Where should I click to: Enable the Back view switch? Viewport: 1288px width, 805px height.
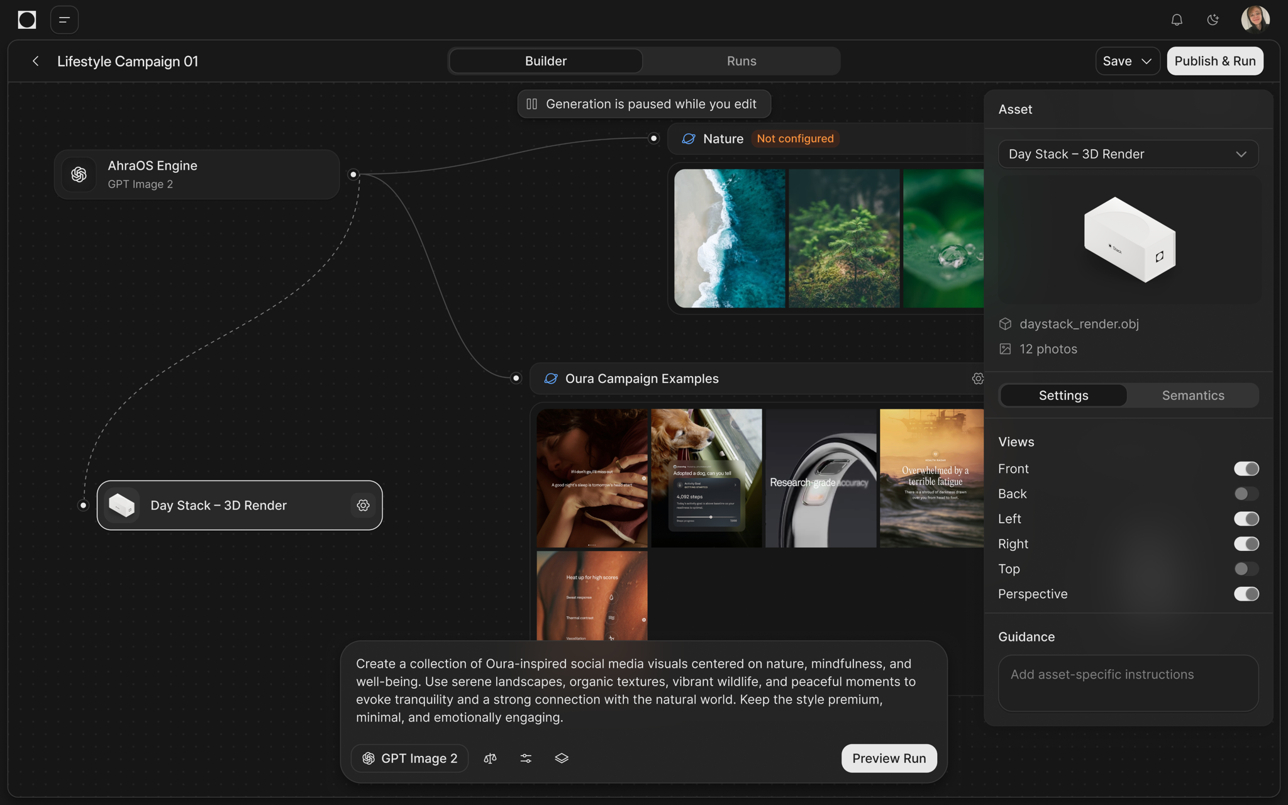(x=1246, y=494)
